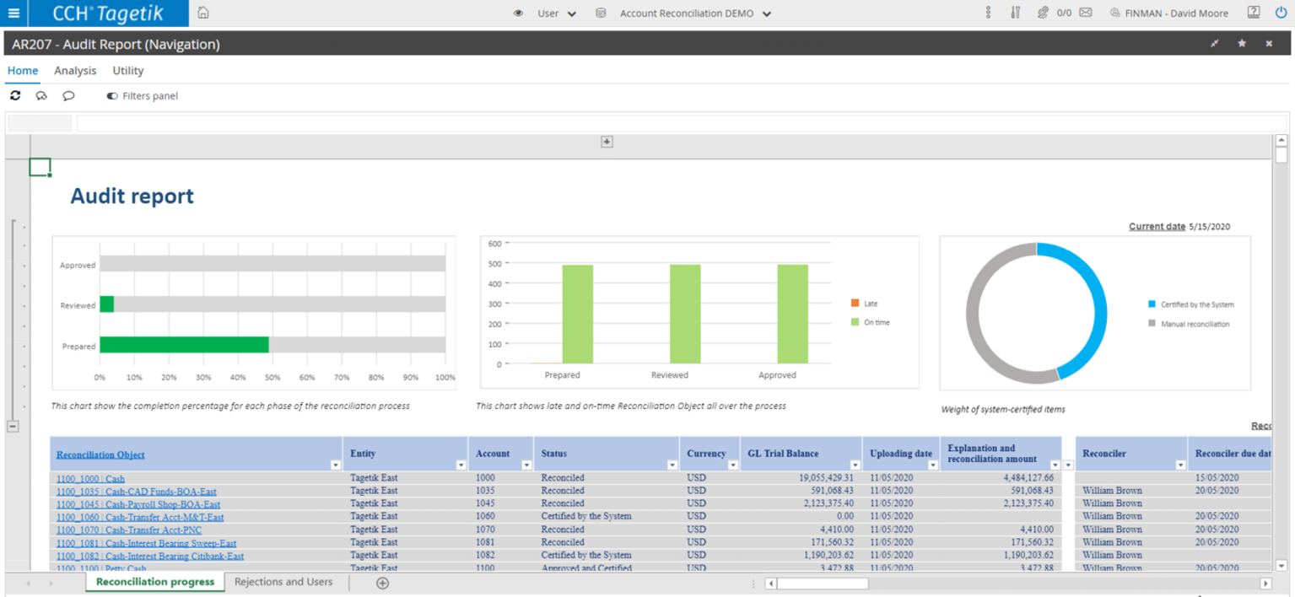Add a new sheet with plus button
The width and height of the screenshot is (1295, 597).
tap(382, 583)
